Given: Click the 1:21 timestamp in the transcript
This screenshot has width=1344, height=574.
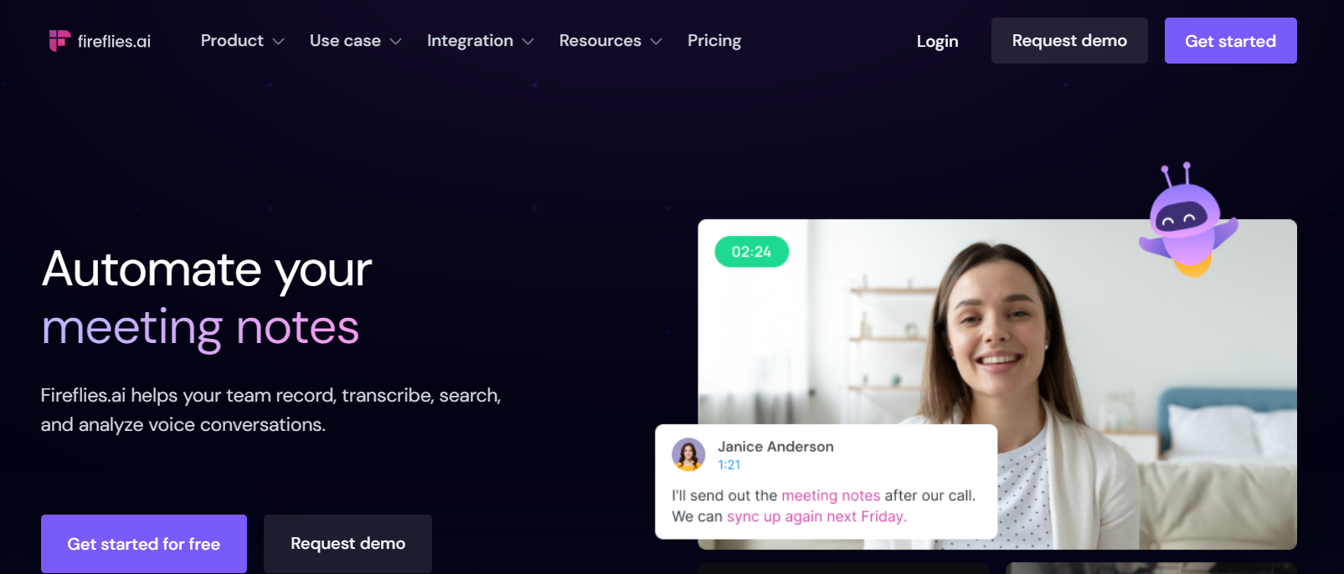Looking at the screenshot, I should click(x=729, y=465).
